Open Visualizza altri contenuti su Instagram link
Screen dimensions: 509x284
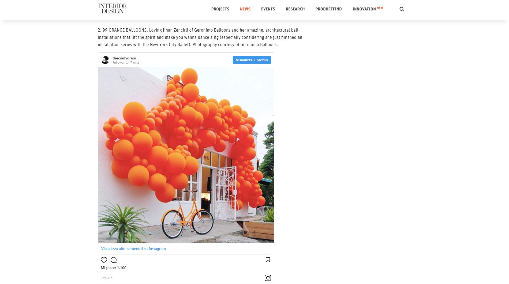point(133,249)
